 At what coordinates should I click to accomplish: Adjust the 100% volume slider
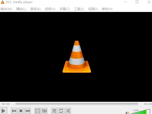[x=140, y=112]
